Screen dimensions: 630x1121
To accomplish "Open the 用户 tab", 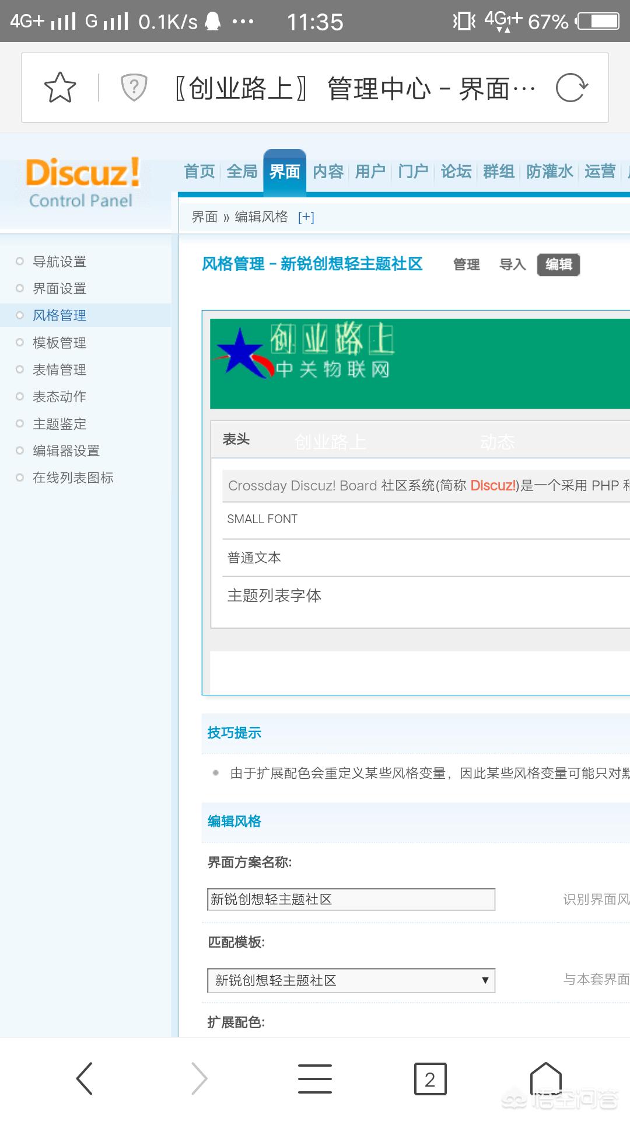I will (x=370, y=171).
